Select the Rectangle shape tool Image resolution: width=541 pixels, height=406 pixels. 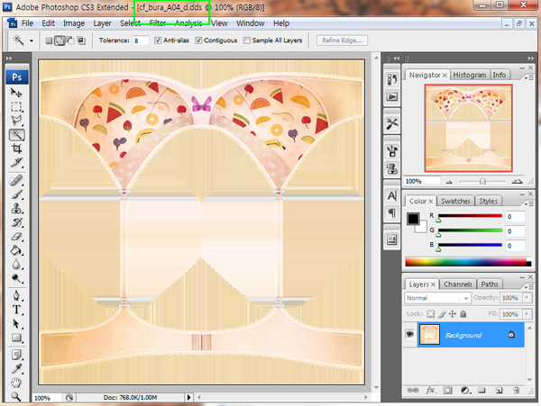point(16,338)
